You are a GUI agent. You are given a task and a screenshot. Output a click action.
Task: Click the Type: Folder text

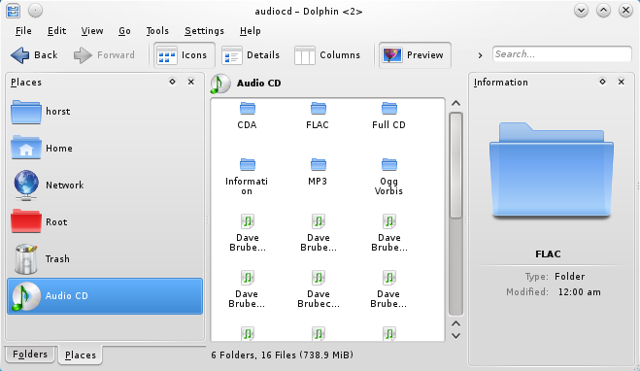(555, 277)
